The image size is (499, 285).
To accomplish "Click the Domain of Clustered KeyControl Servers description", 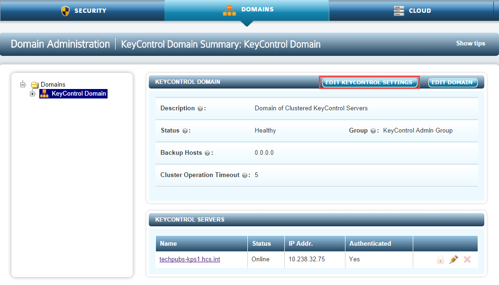I will tap(311, 108).
